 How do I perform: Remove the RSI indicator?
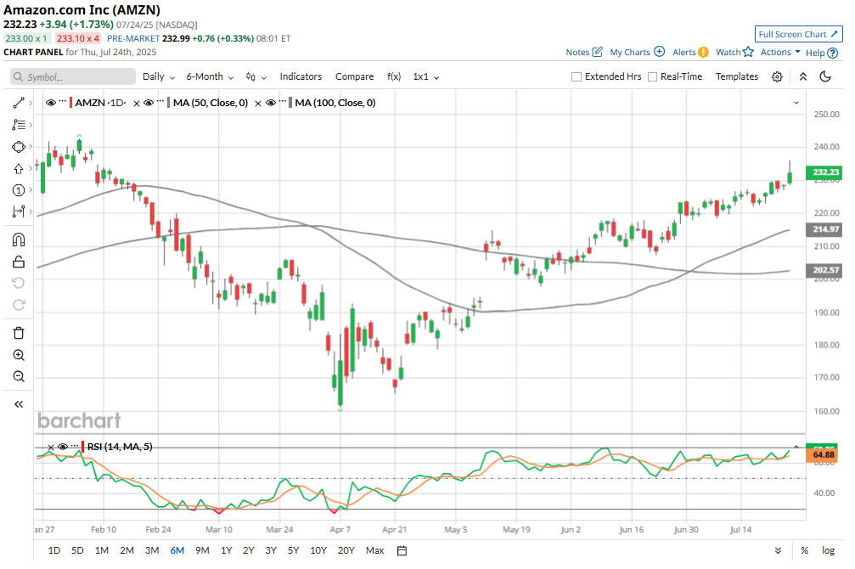[x=51, y=448]
